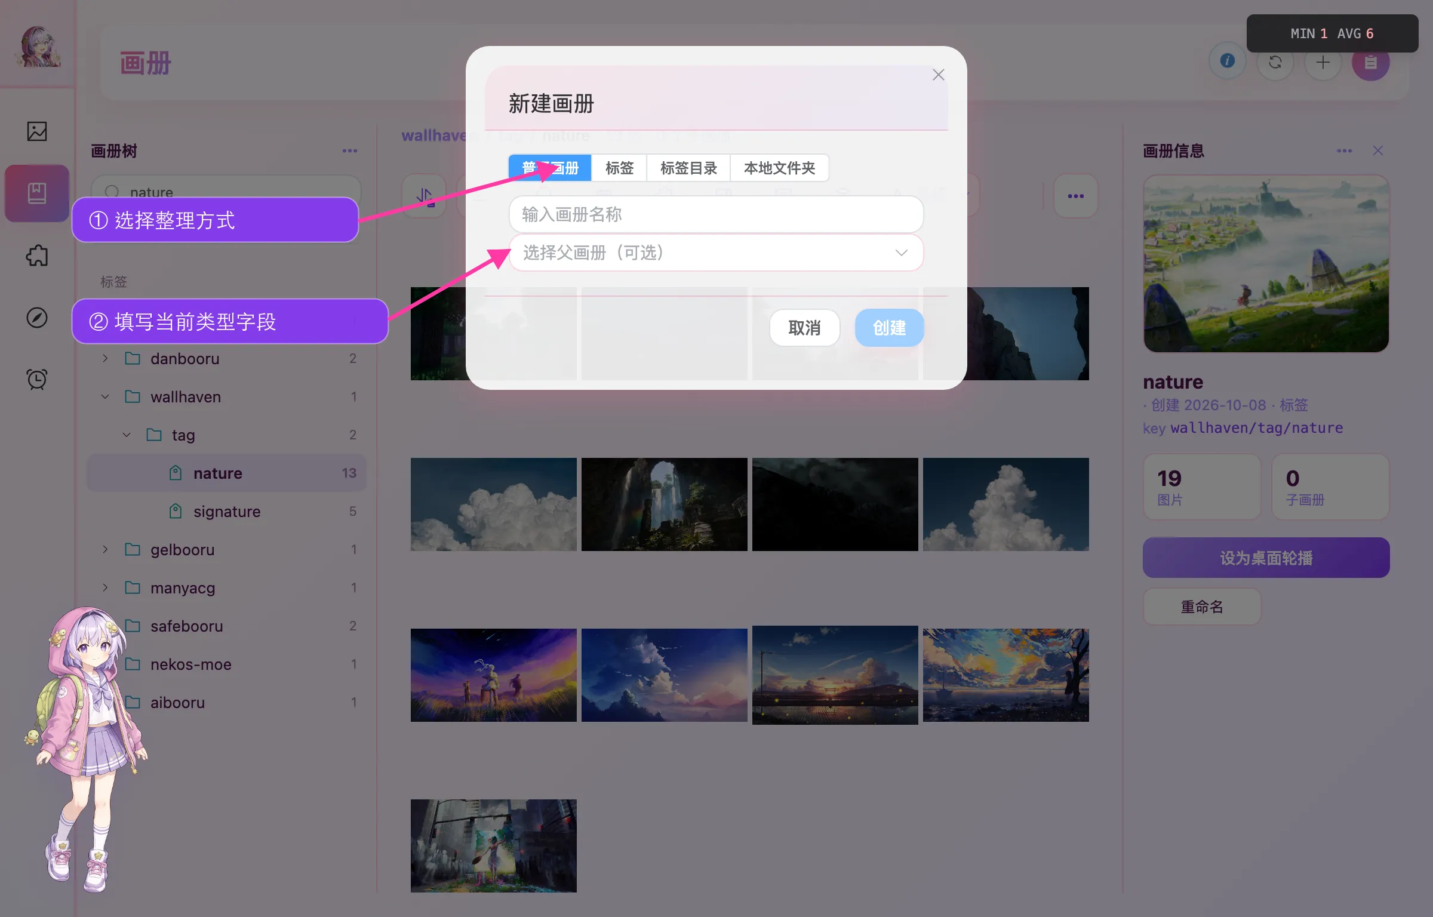Open the painted sunset tree thumbnail

[x=1005, y=675]
